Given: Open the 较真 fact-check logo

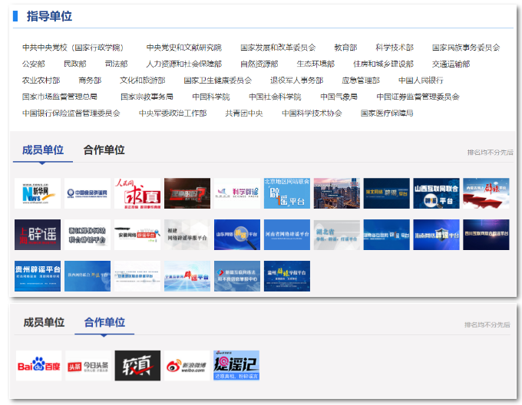Looking at the screenshot, I should pos(137,366).
